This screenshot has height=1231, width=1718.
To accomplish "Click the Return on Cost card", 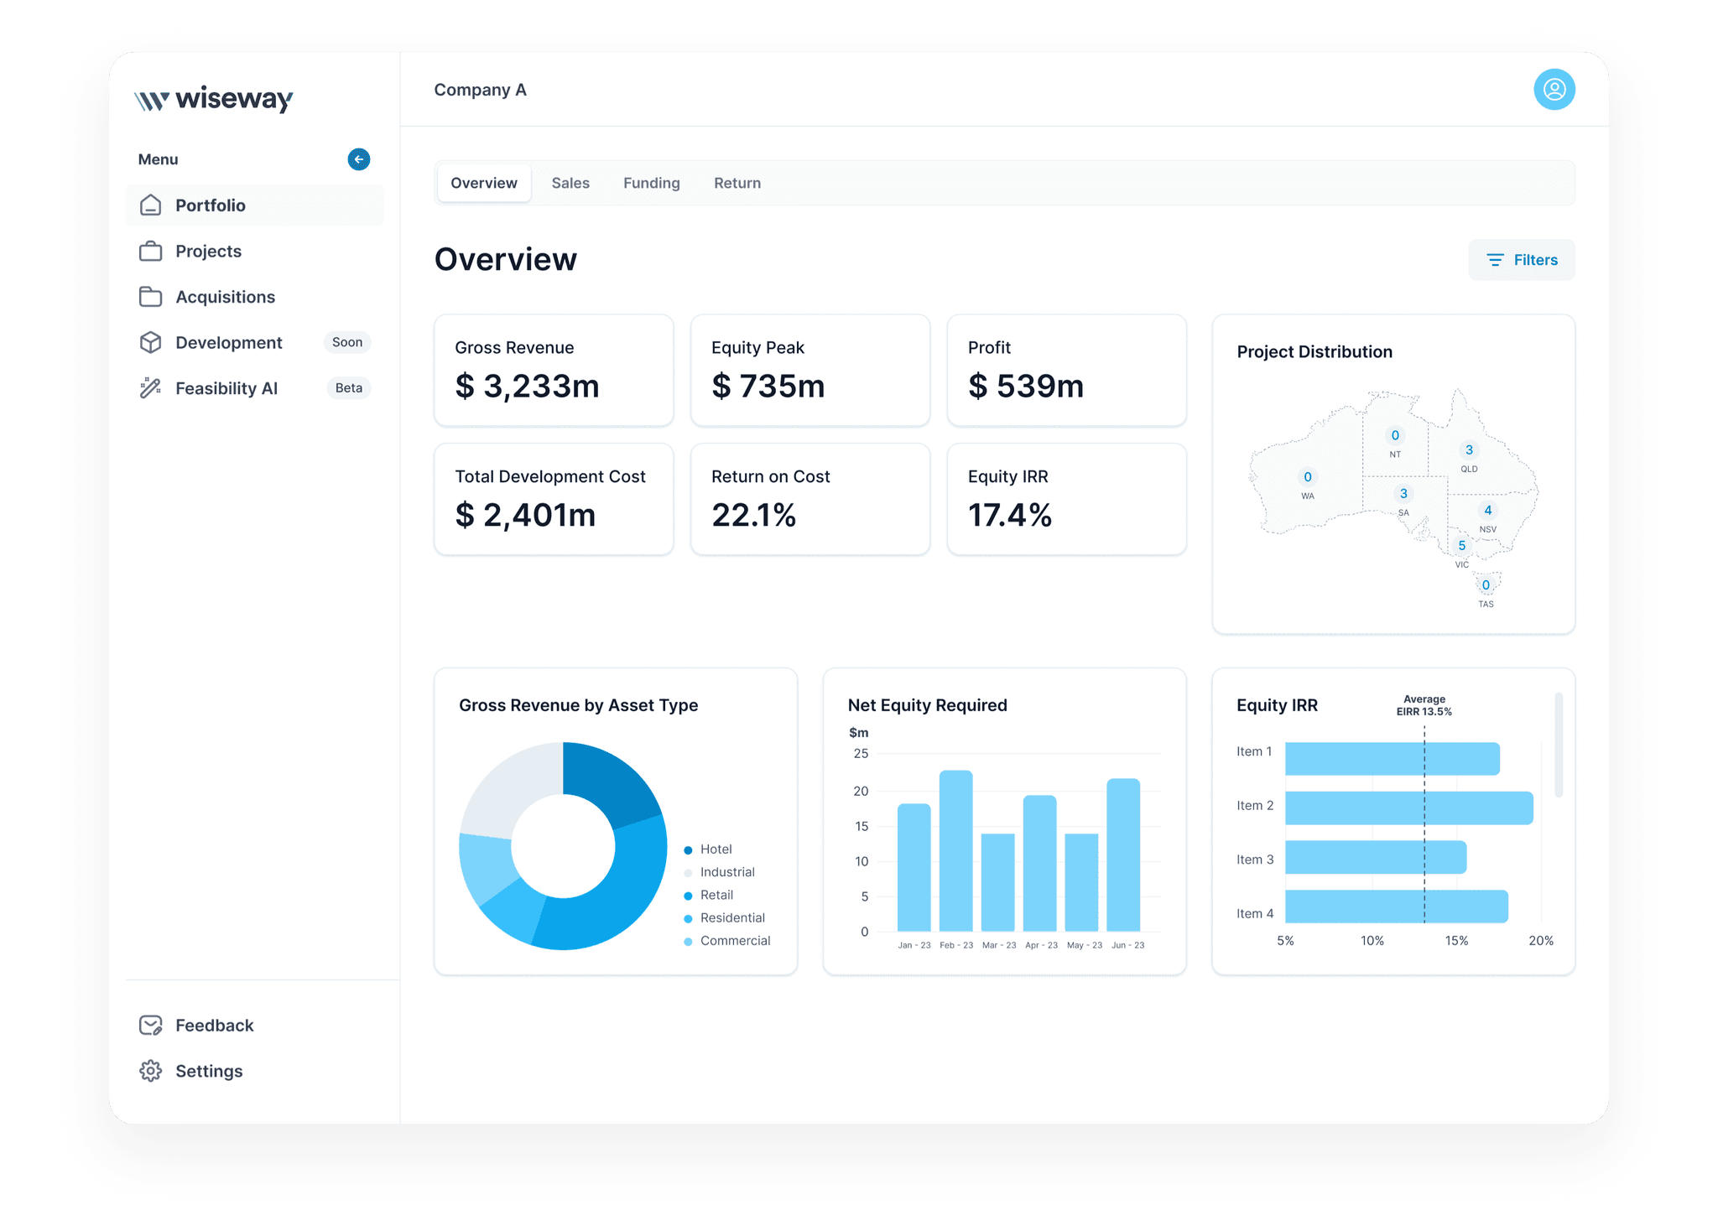I will click(x=810, y=499).
